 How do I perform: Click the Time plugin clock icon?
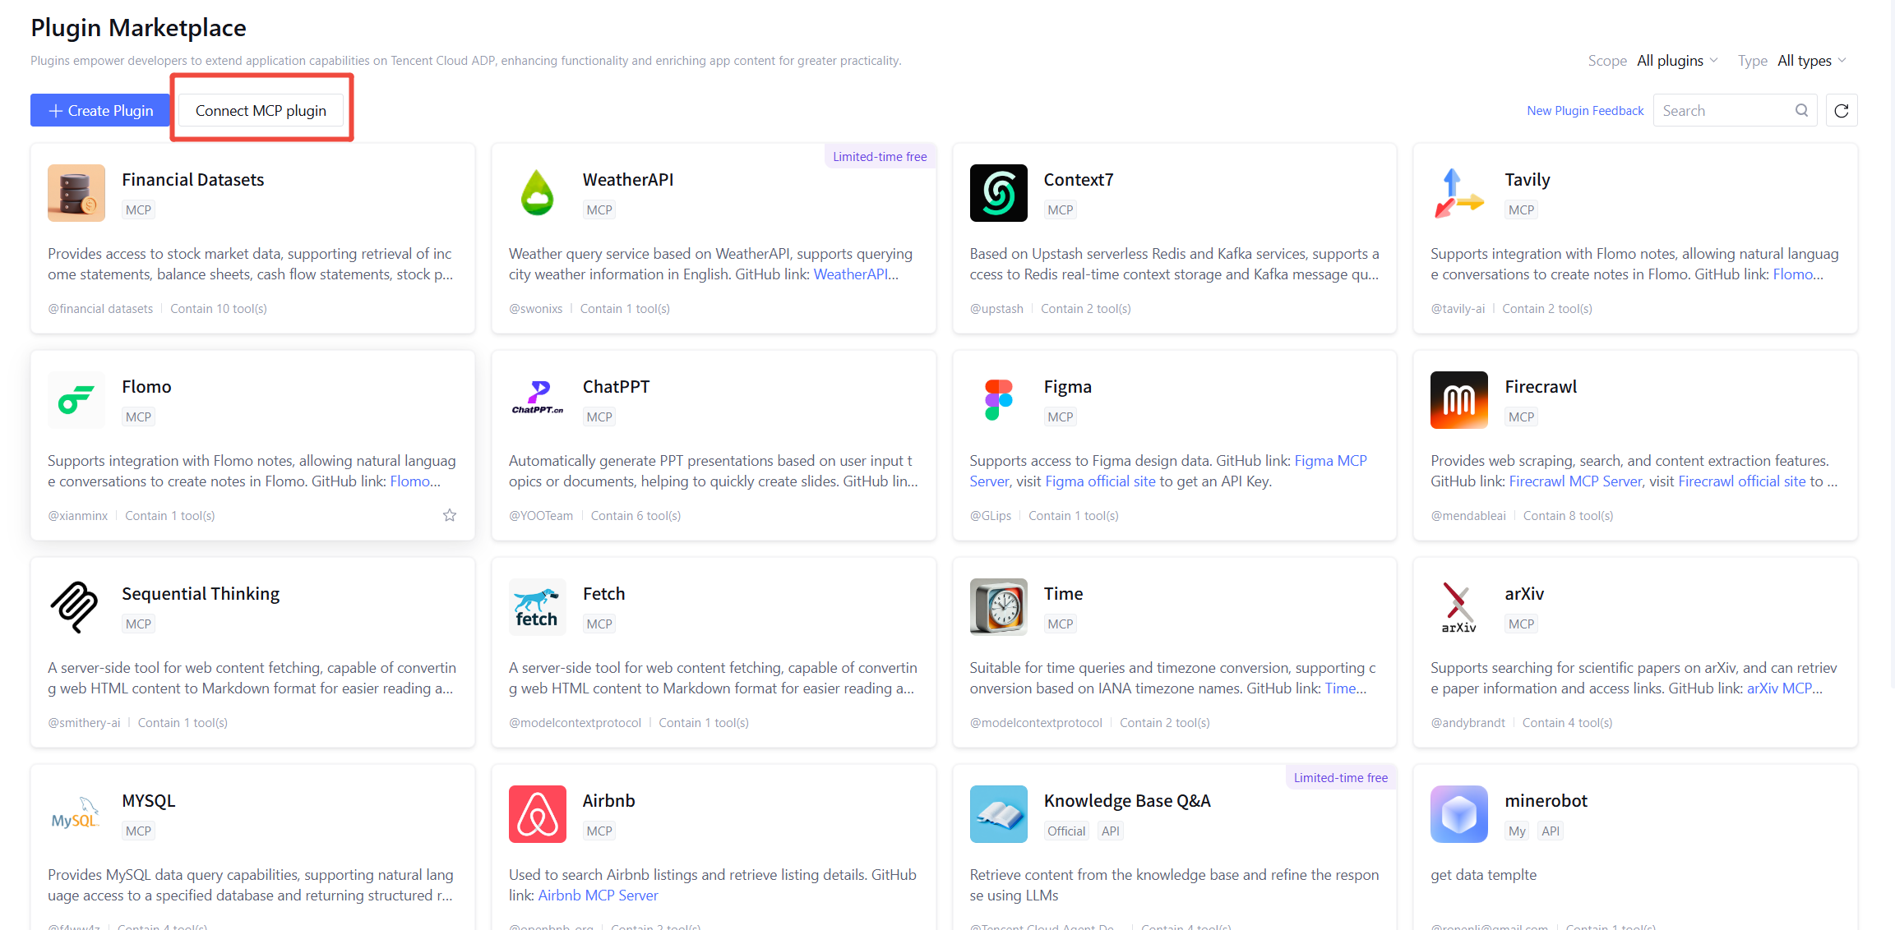pos(998,607)
